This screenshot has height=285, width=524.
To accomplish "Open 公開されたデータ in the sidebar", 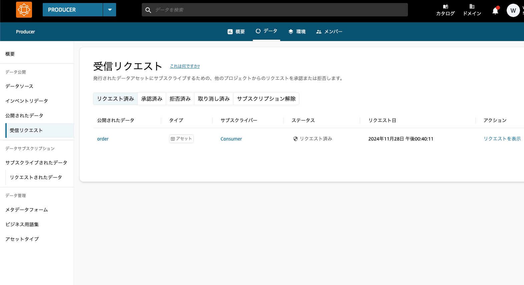I will (24, 115).
